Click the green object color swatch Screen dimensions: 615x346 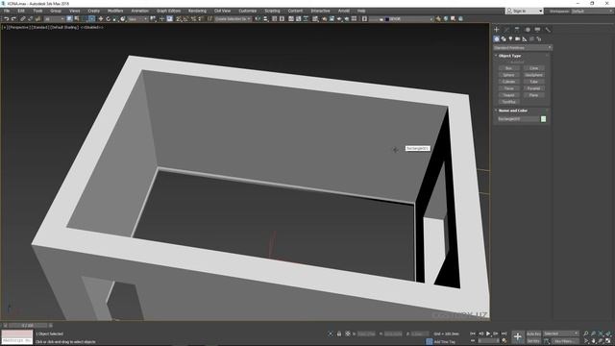tap(543, 119)
